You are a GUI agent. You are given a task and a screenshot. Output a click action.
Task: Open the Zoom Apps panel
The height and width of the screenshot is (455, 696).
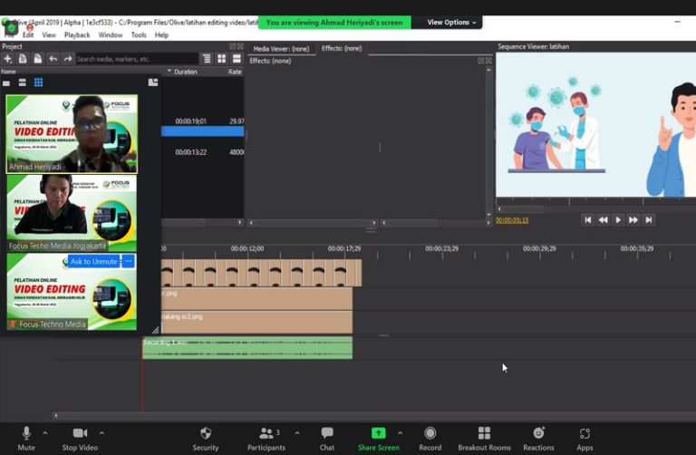tap(585, 433)
